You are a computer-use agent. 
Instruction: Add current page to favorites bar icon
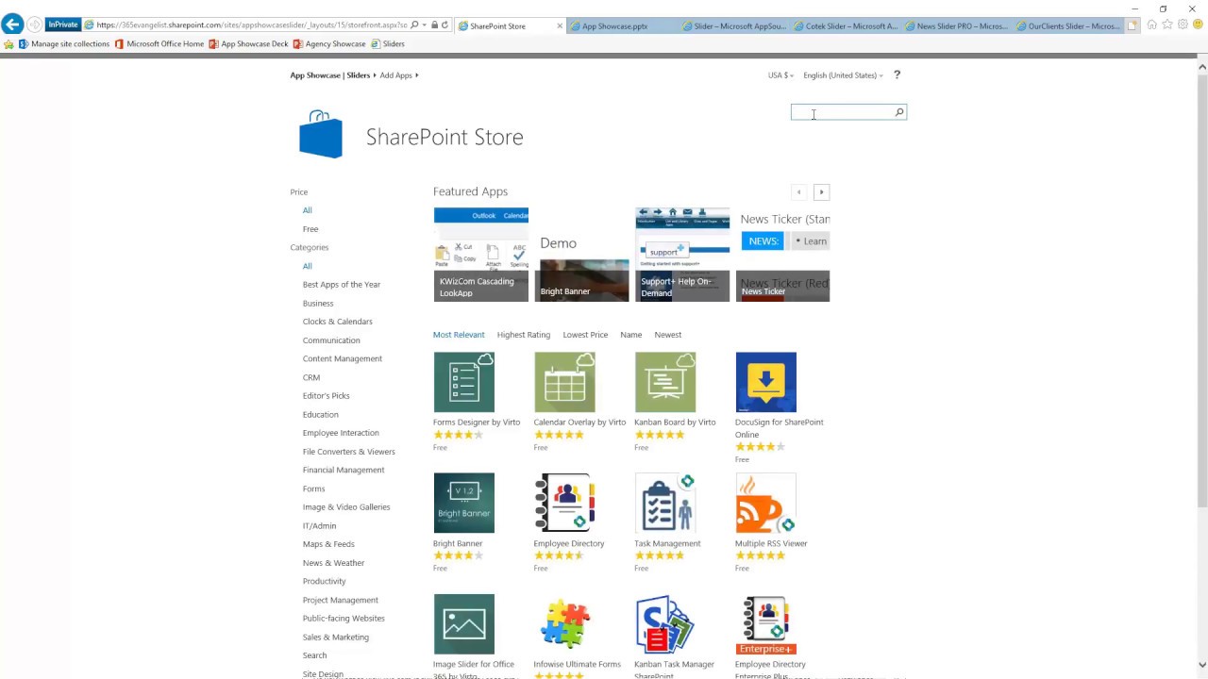pyautogui.click(x=9, y=43)
